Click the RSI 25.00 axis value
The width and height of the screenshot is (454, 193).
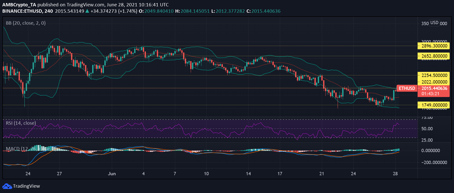[427, 140]
